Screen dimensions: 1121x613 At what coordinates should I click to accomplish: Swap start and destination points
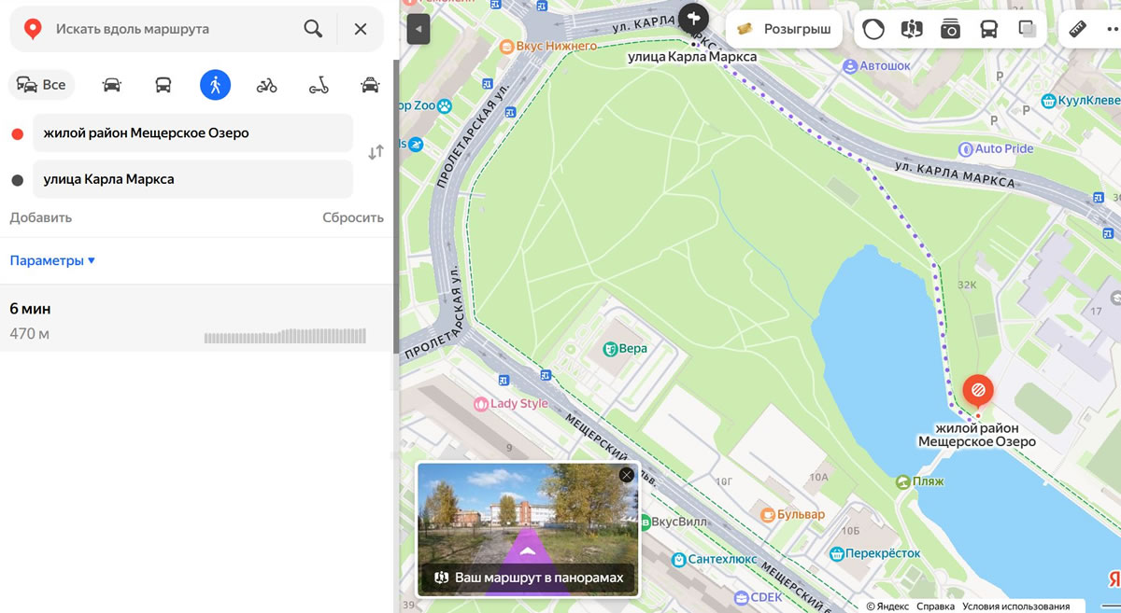(376, 153)
